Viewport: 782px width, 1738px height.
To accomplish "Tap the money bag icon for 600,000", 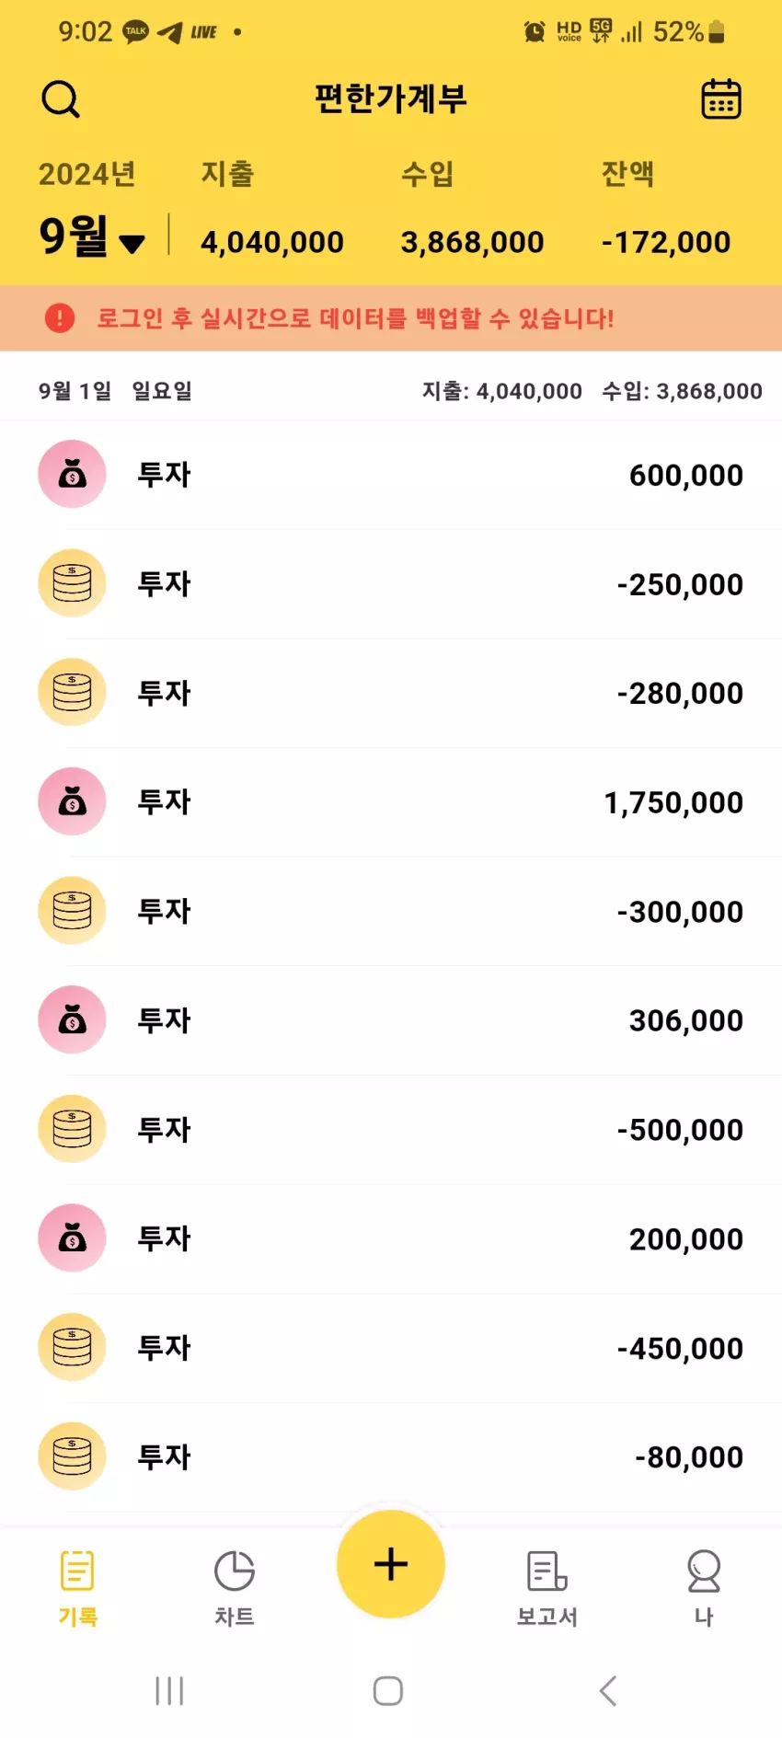I will 72,474.
